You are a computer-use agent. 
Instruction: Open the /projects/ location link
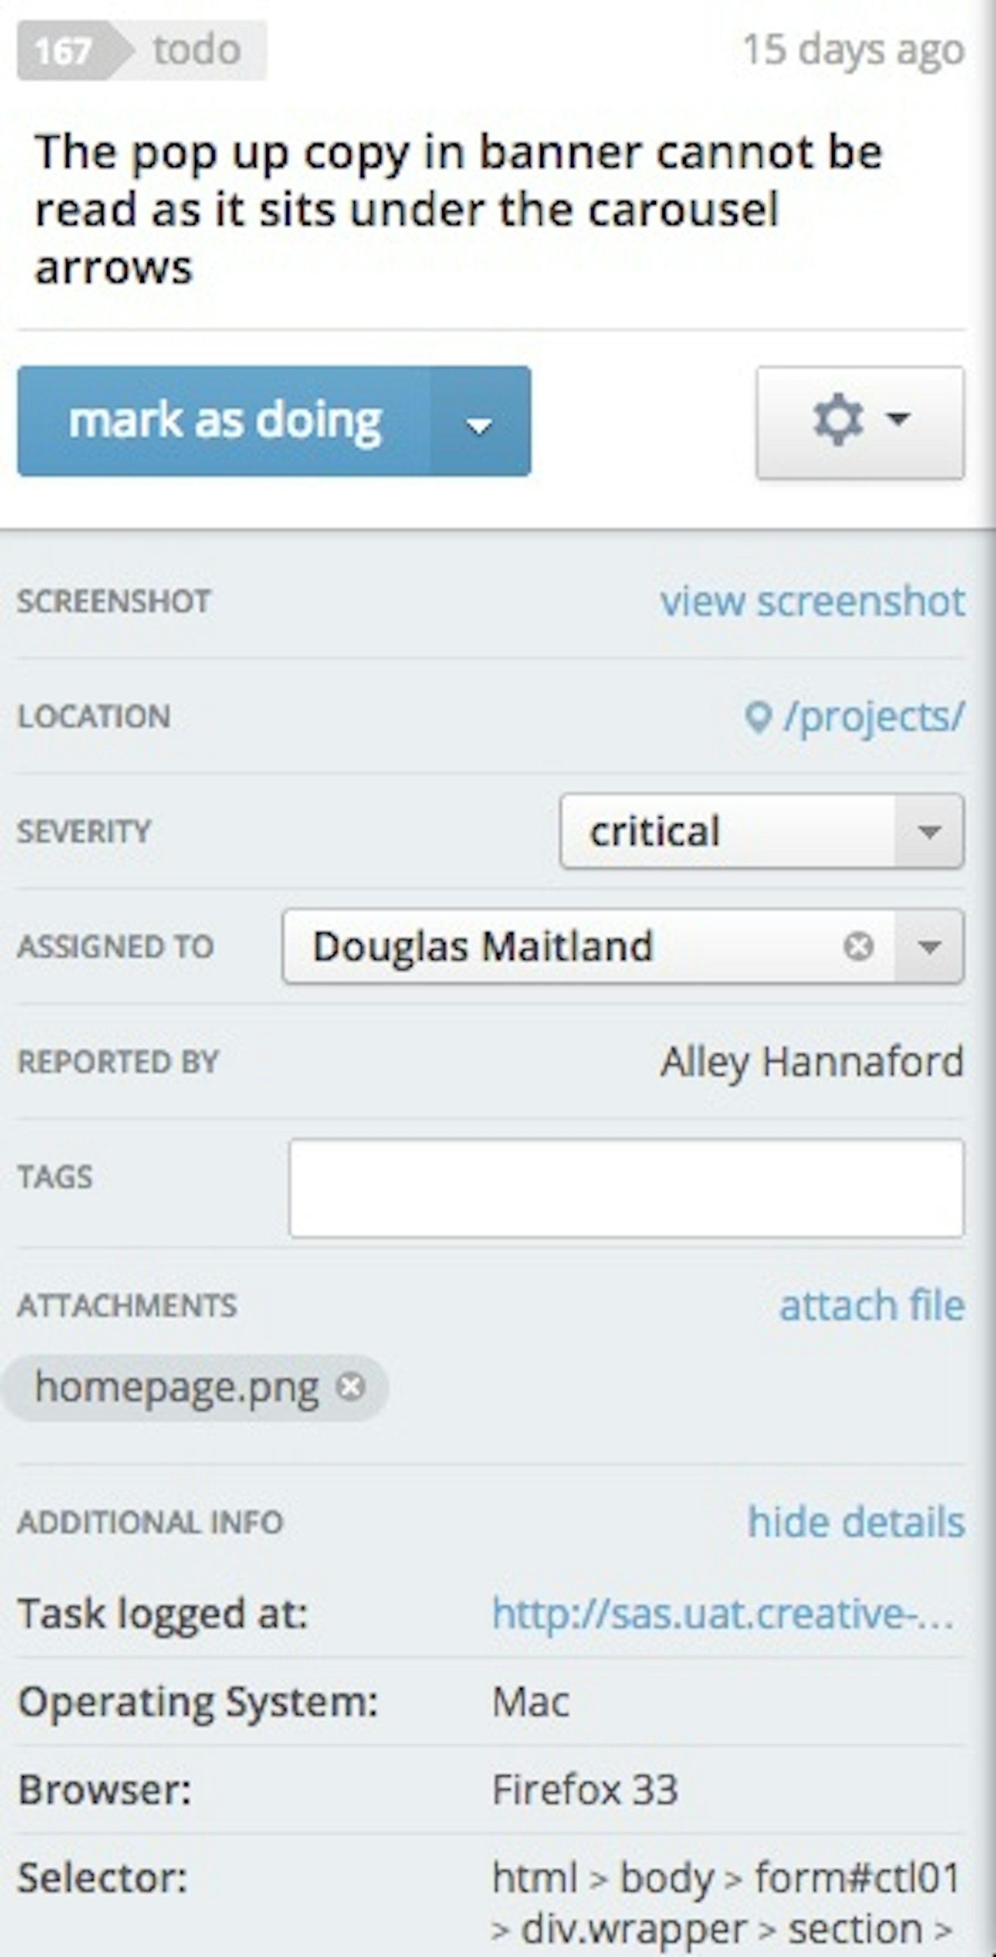tap(873, 716)
